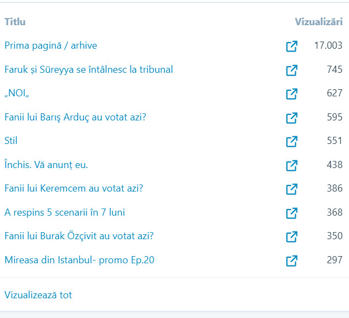Image resolution: width=349 pixels, height=318 pixels.
Task: Click external link icon beside Faruk și Süreyya post
Action: 292,70
